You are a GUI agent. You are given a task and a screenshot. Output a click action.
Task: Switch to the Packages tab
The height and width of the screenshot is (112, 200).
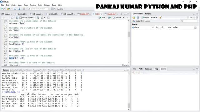pyautogui.click(x=149, y=69)
